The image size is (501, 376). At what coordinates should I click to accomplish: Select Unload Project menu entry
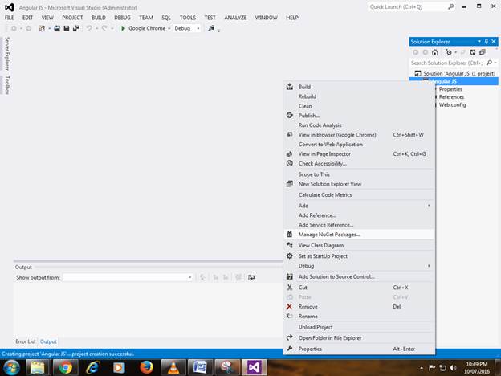tap(359, 327)
